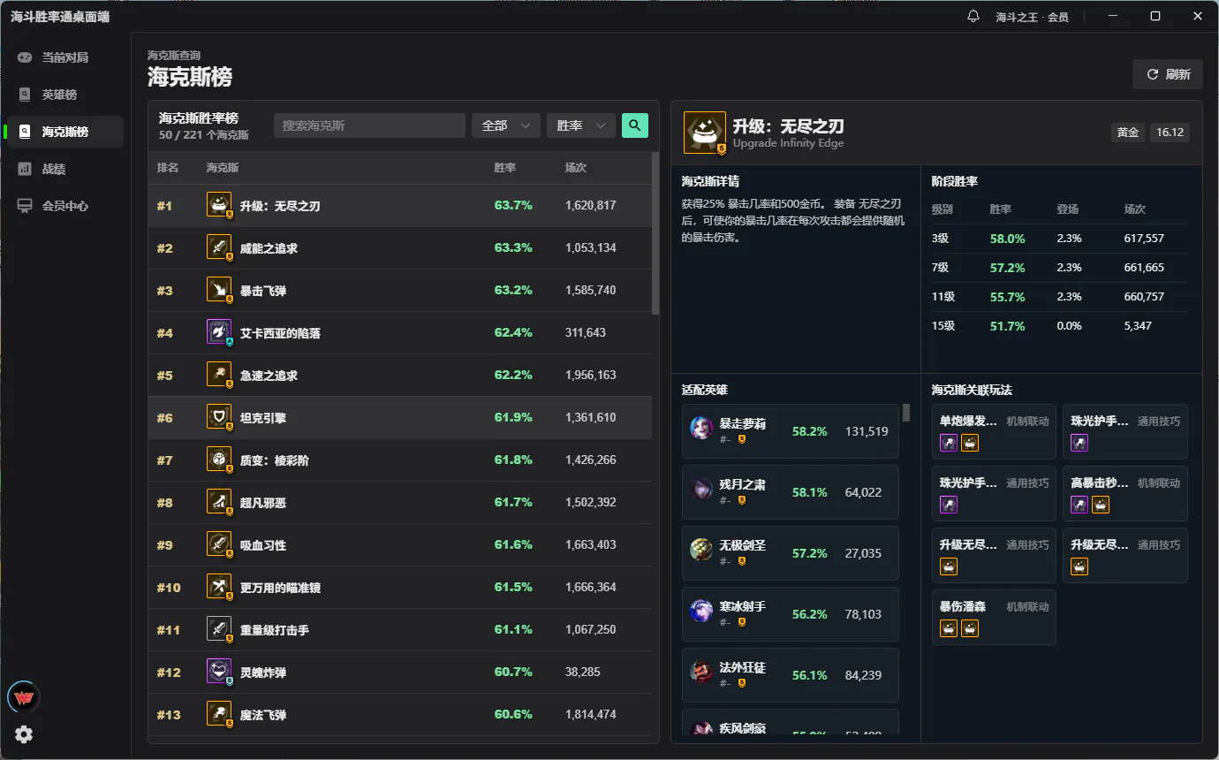Open the 暴伤潘森 related play card
This screenshot has width=1219, height=760.
[994, 617]
